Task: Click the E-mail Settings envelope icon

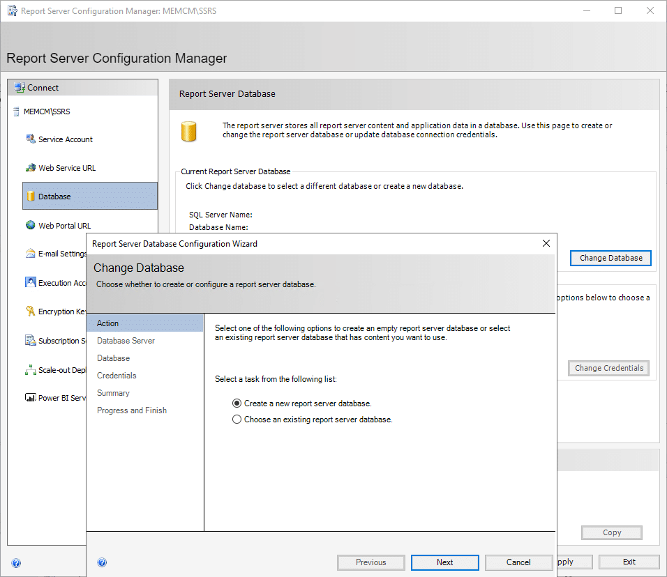Action: coord(31,254)
